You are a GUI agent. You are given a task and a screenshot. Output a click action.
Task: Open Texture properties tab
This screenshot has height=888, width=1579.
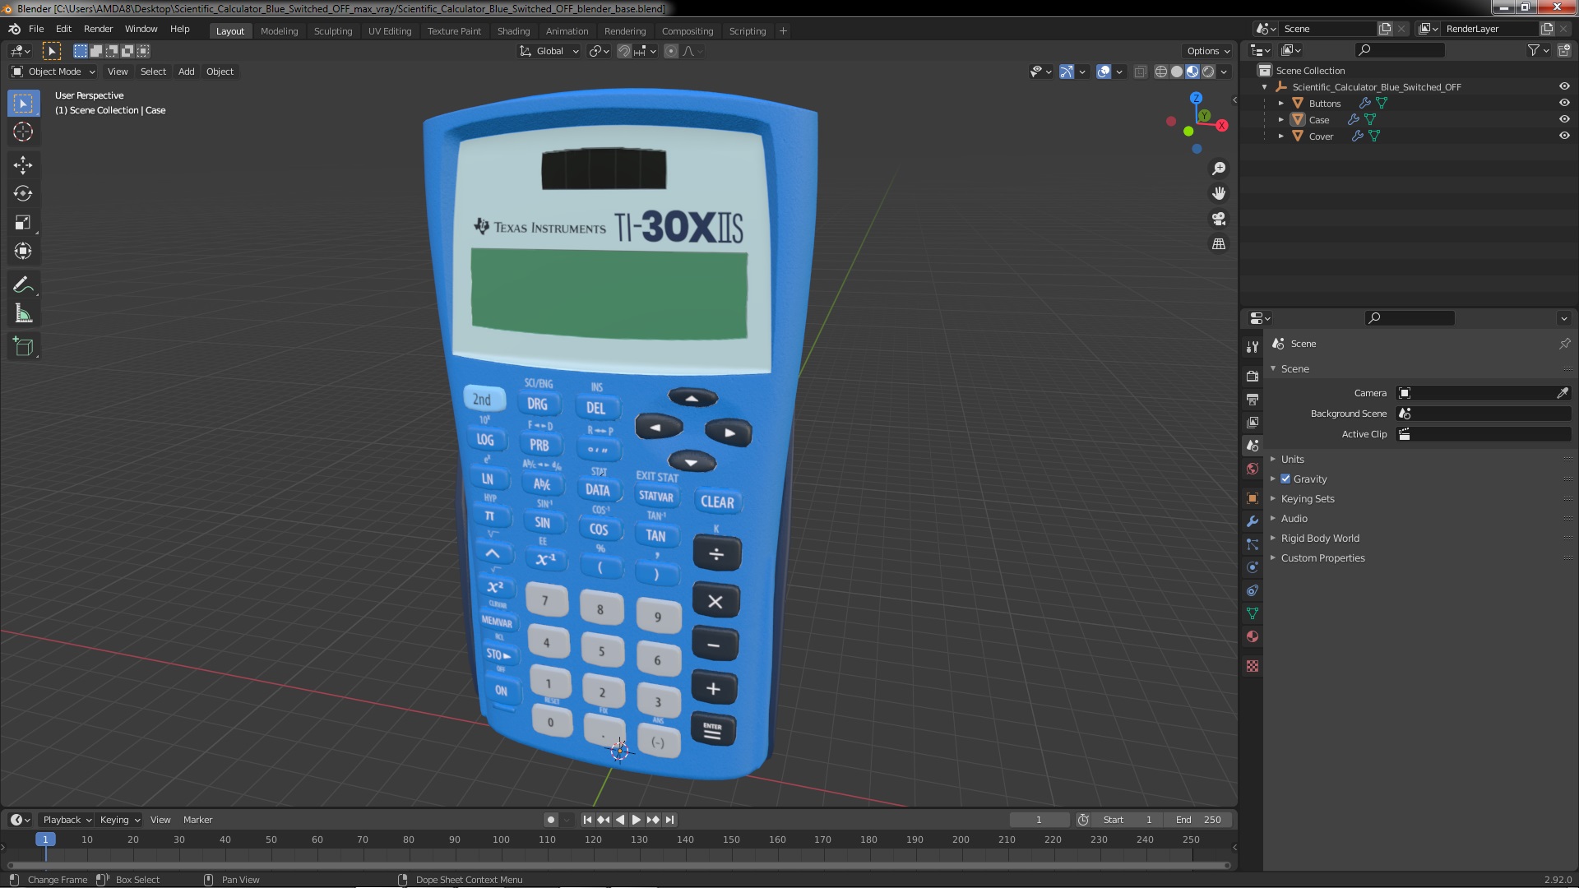coord(1252,666)
